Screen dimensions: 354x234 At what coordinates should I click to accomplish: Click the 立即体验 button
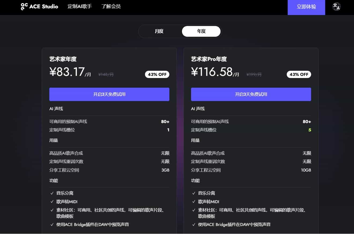click(x=306, y=7)
